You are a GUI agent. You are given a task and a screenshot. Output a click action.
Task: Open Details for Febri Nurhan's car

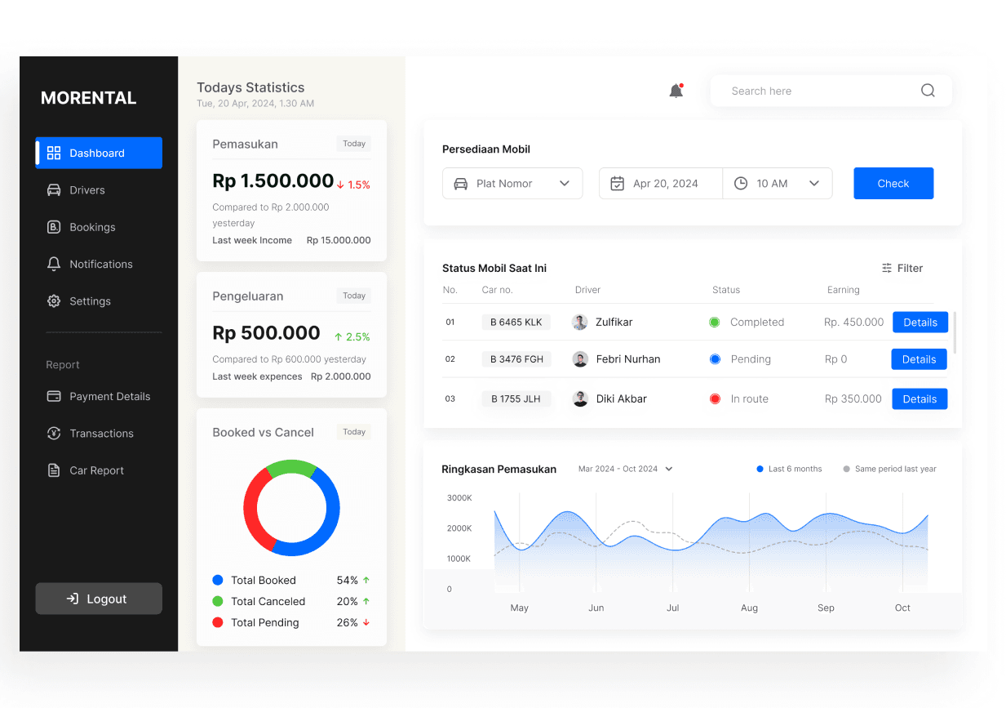[x=919, y=358]
